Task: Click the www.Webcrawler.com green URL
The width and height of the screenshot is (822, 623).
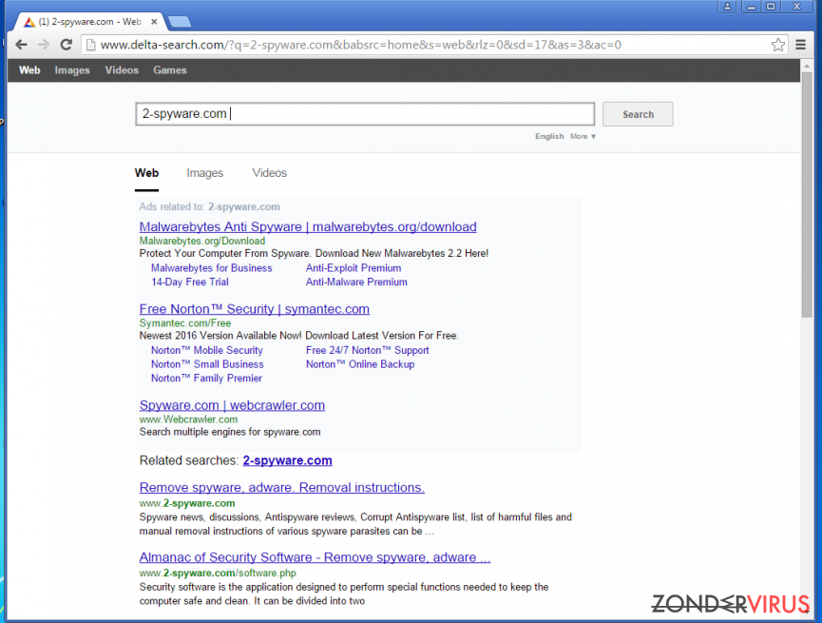Action: point(188,419)
